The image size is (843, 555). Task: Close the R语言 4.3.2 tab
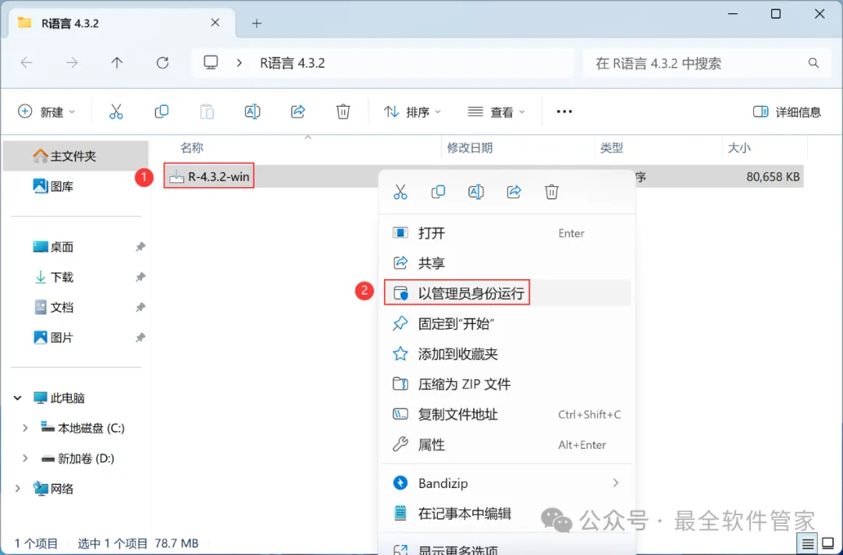215,23
